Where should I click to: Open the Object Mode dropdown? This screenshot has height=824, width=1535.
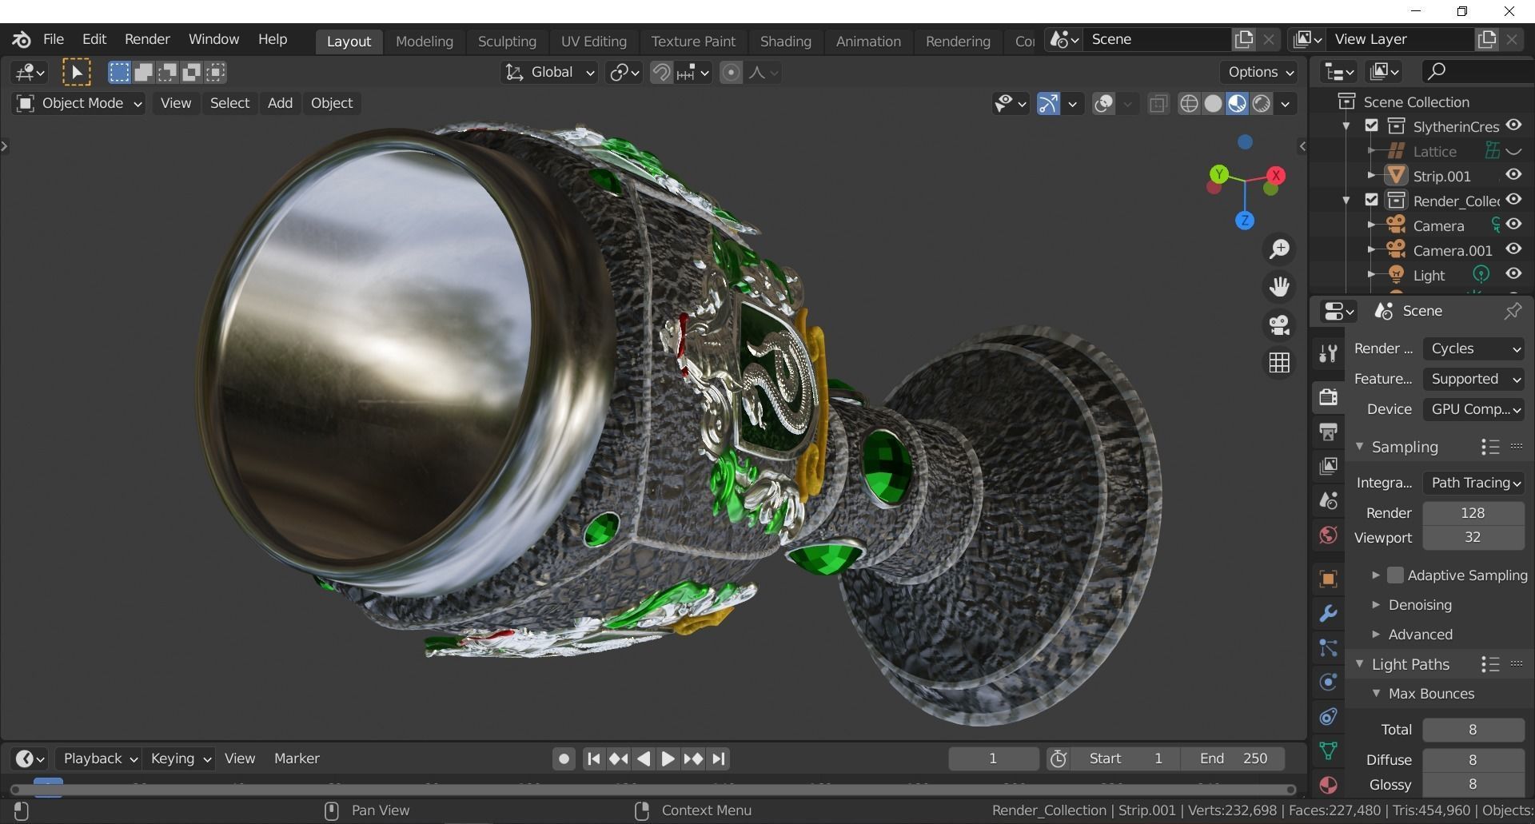point(78,104)
